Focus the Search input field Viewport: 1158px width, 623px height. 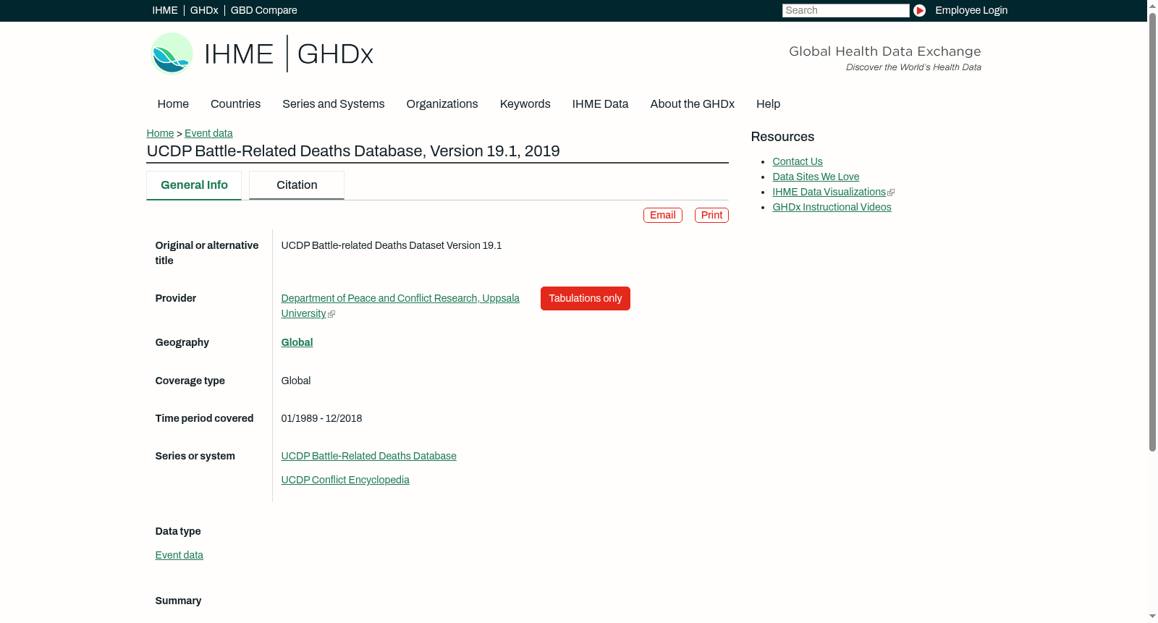[x=845, y=10]
